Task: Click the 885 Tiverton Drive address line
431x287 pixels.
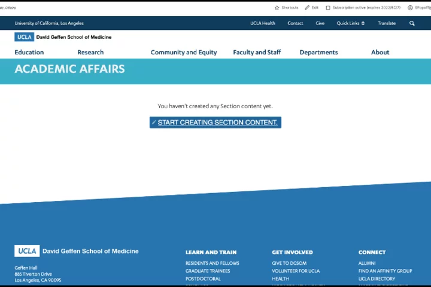Action: coord(33,274)
